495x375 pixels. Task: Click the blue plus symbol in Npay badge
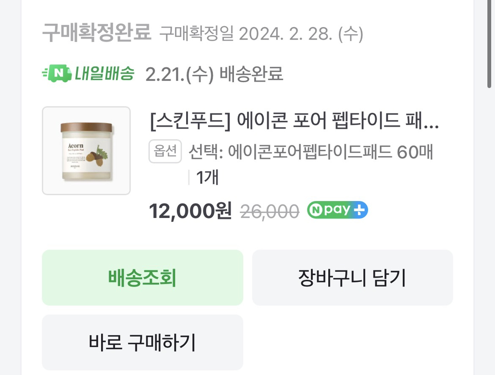[359, 210]
